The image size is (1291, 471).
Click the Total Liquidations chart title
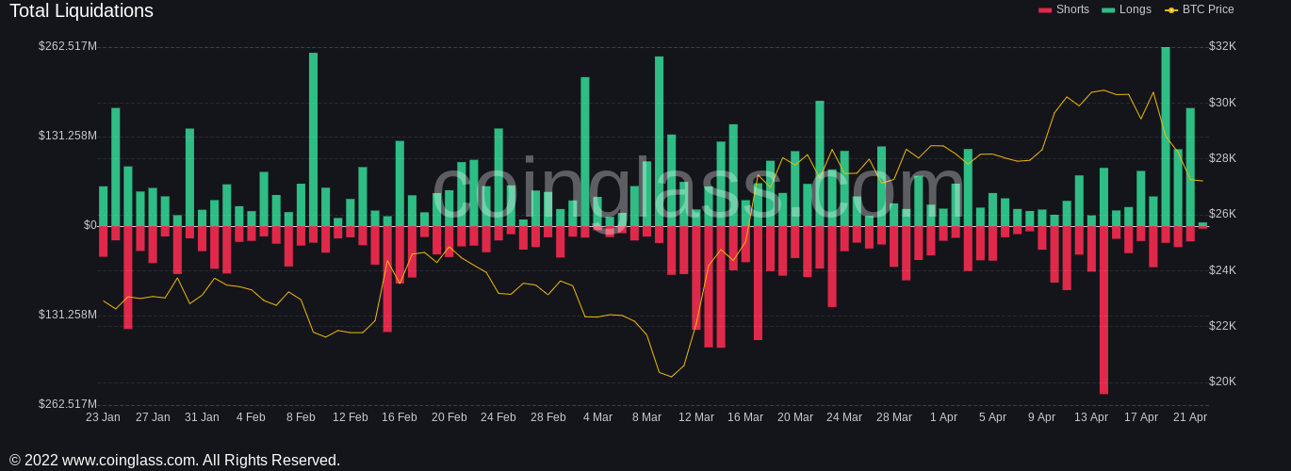[x=81, y=11]
